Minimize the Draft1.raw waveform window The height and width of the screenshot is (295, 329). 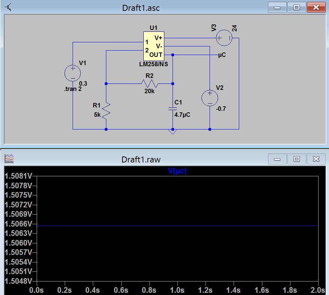277,159
